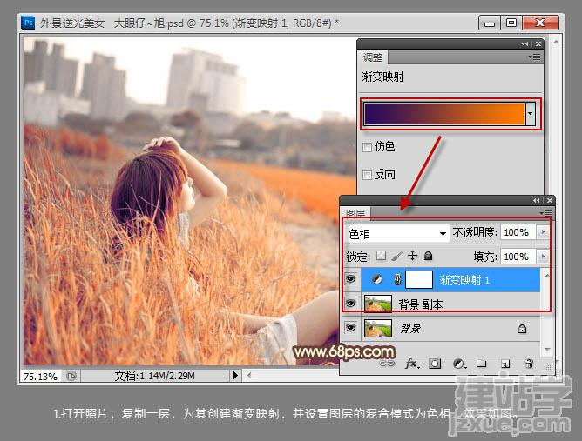This screenshot has width=582, height=441.
Task: Click the 75.13% zoom field
Action: (x=40, y=377)
